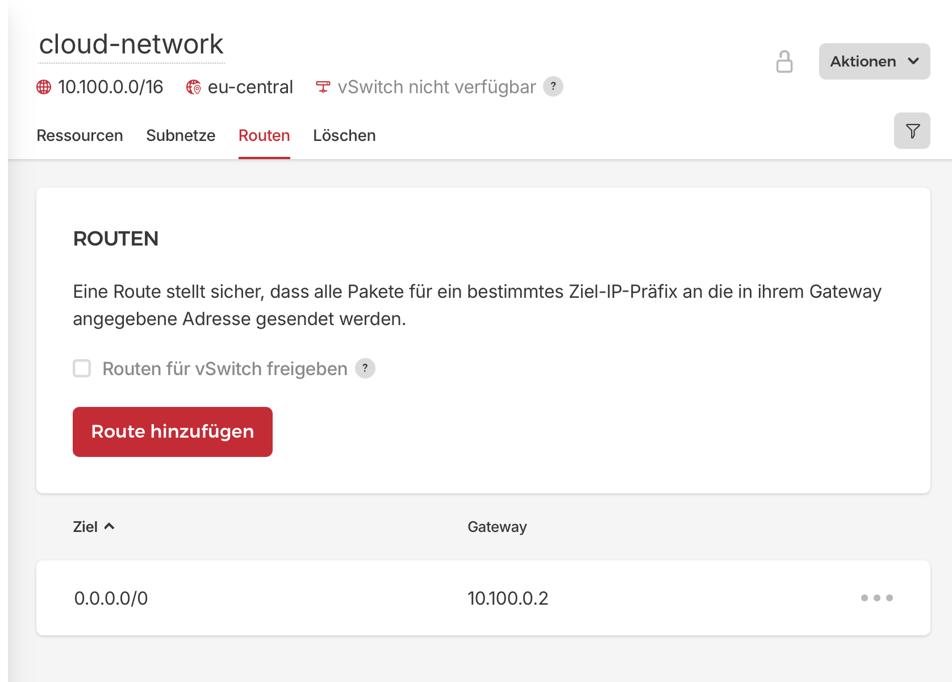Viewport: 952px width, 682px height.
Task: Open the filter funnel icon
Action: (x=912, y=131)
